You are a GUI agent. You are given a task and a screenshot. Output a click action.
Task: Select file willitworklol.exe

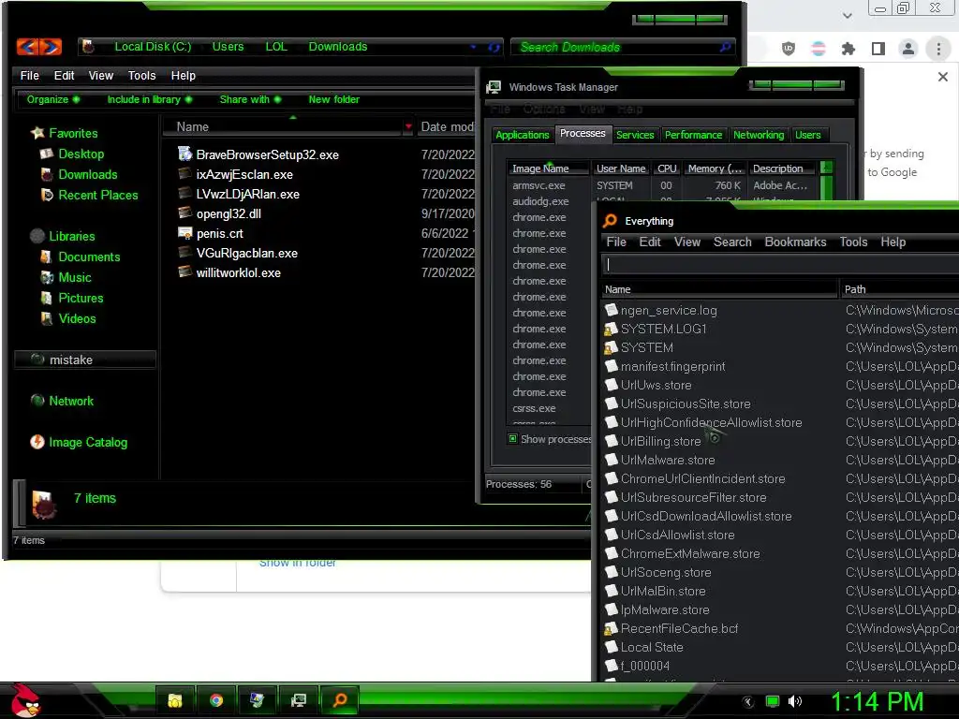[x=238, y=272]
